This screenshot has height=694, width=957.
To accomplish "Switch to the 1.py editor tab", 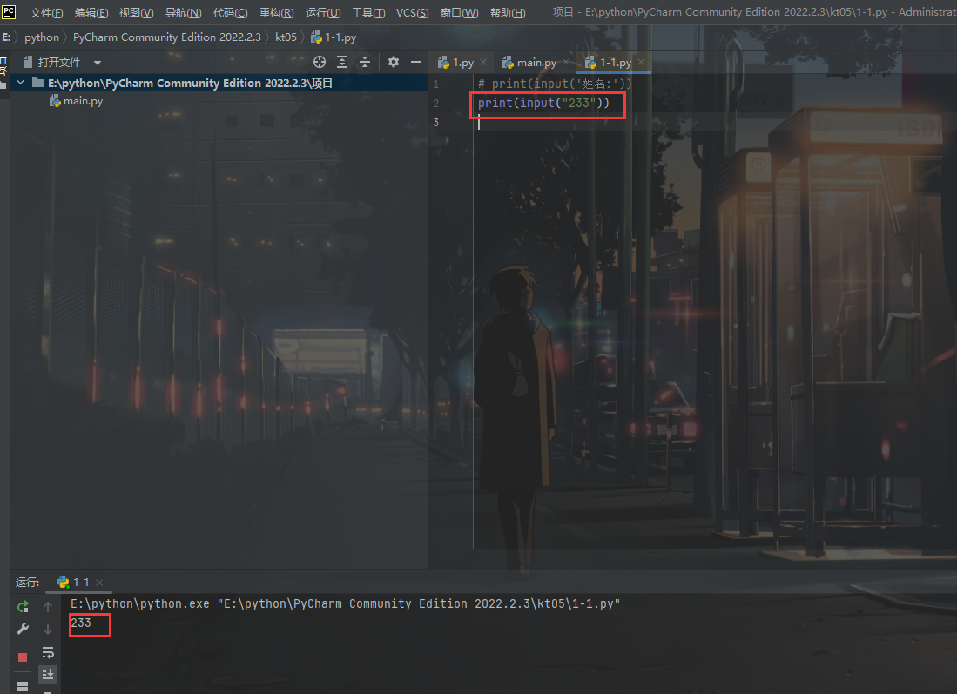I will [x=456, y=62].
